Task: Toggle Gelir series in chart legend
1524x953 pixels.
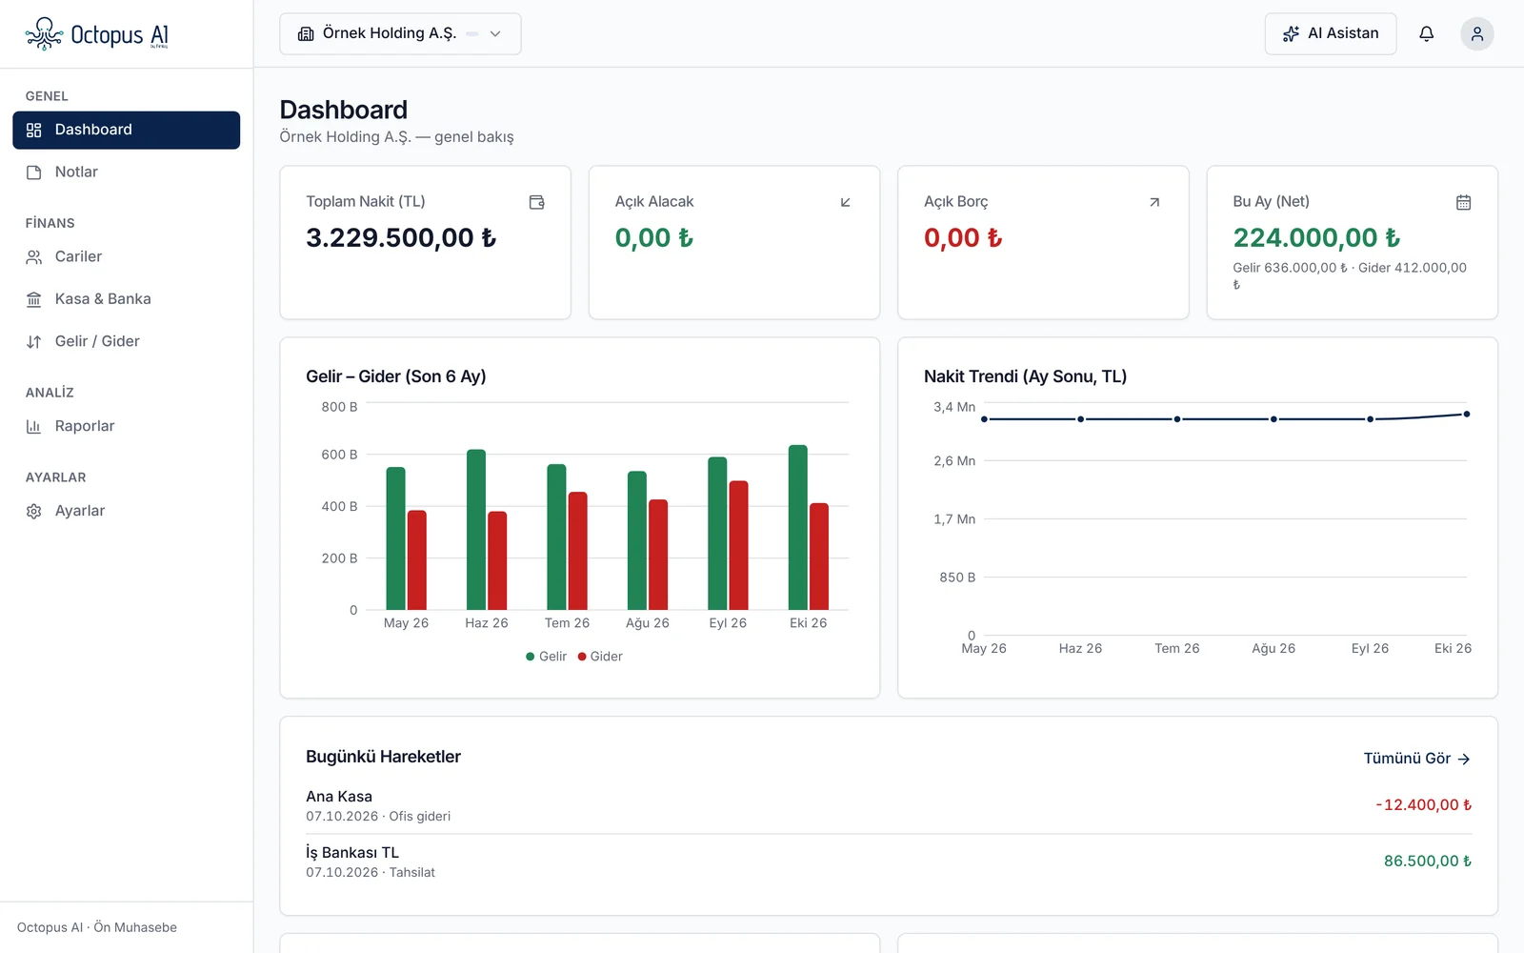Action: 546,657
